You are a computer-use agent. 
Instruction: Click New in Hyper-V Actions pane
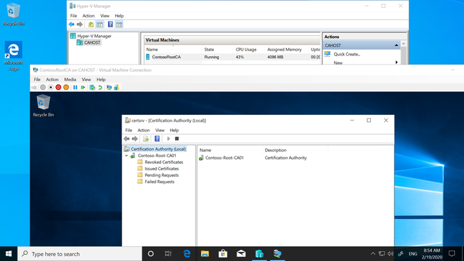(338, 63)
